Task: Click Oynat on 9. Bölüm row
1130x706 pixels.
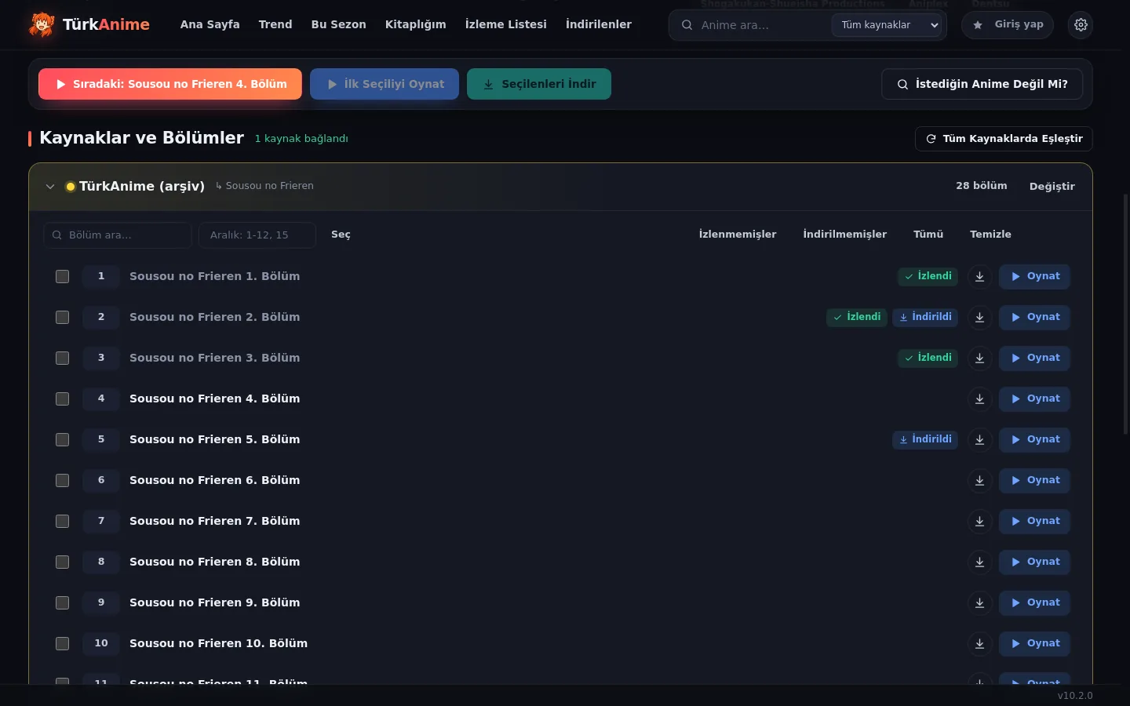Action: pyautogui.click(x=1034, y=602)
